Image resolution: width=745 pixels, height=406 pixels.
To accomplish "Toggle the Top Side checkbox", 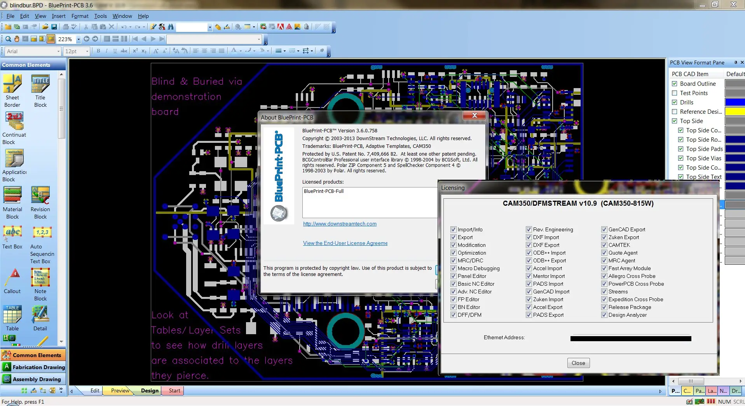I will point(675,121).
